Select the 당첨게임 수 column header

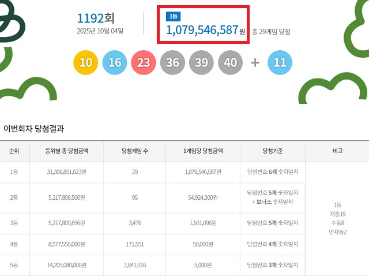pyautogui.click(x=135, y=151)
